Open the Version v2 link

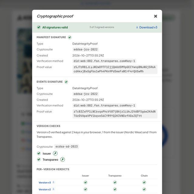coord(45,189)
